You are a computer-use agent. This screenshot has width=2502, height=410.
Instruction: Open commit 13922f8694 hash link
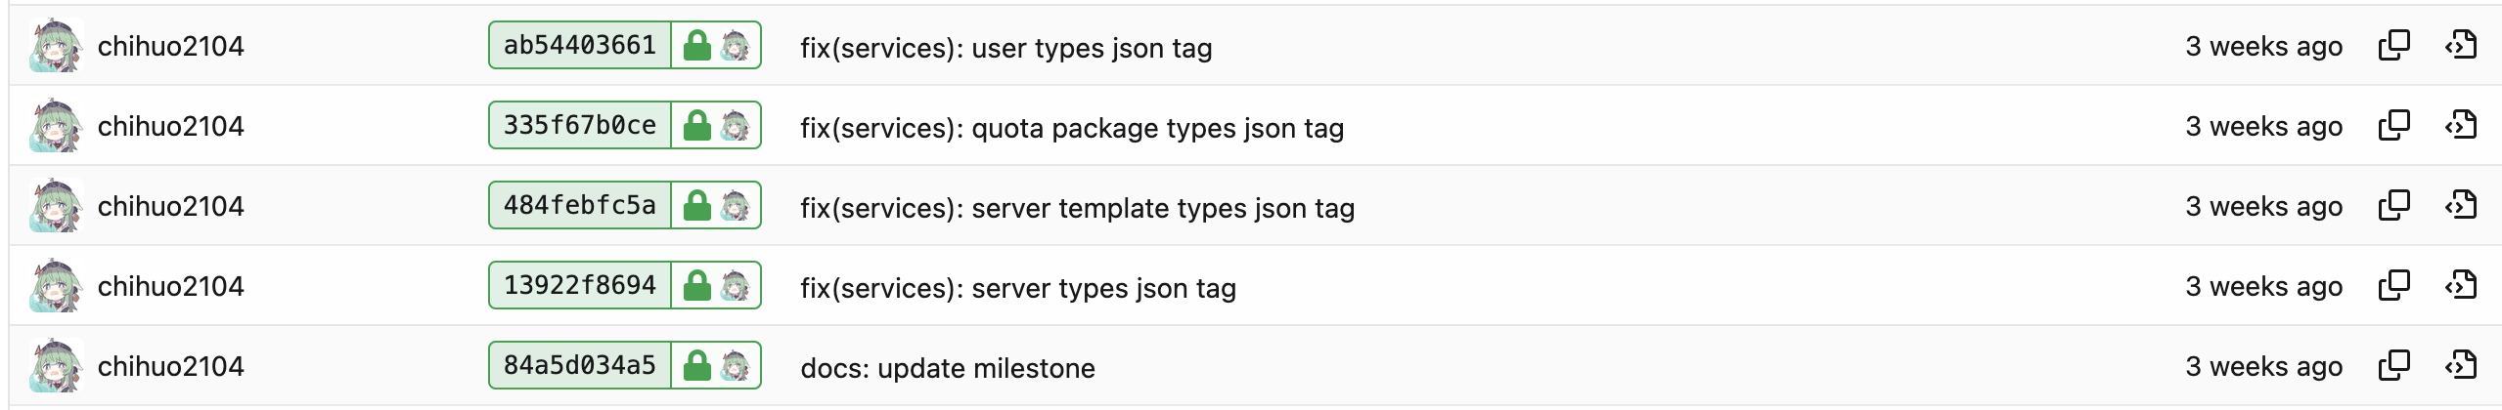coord(580,285)
